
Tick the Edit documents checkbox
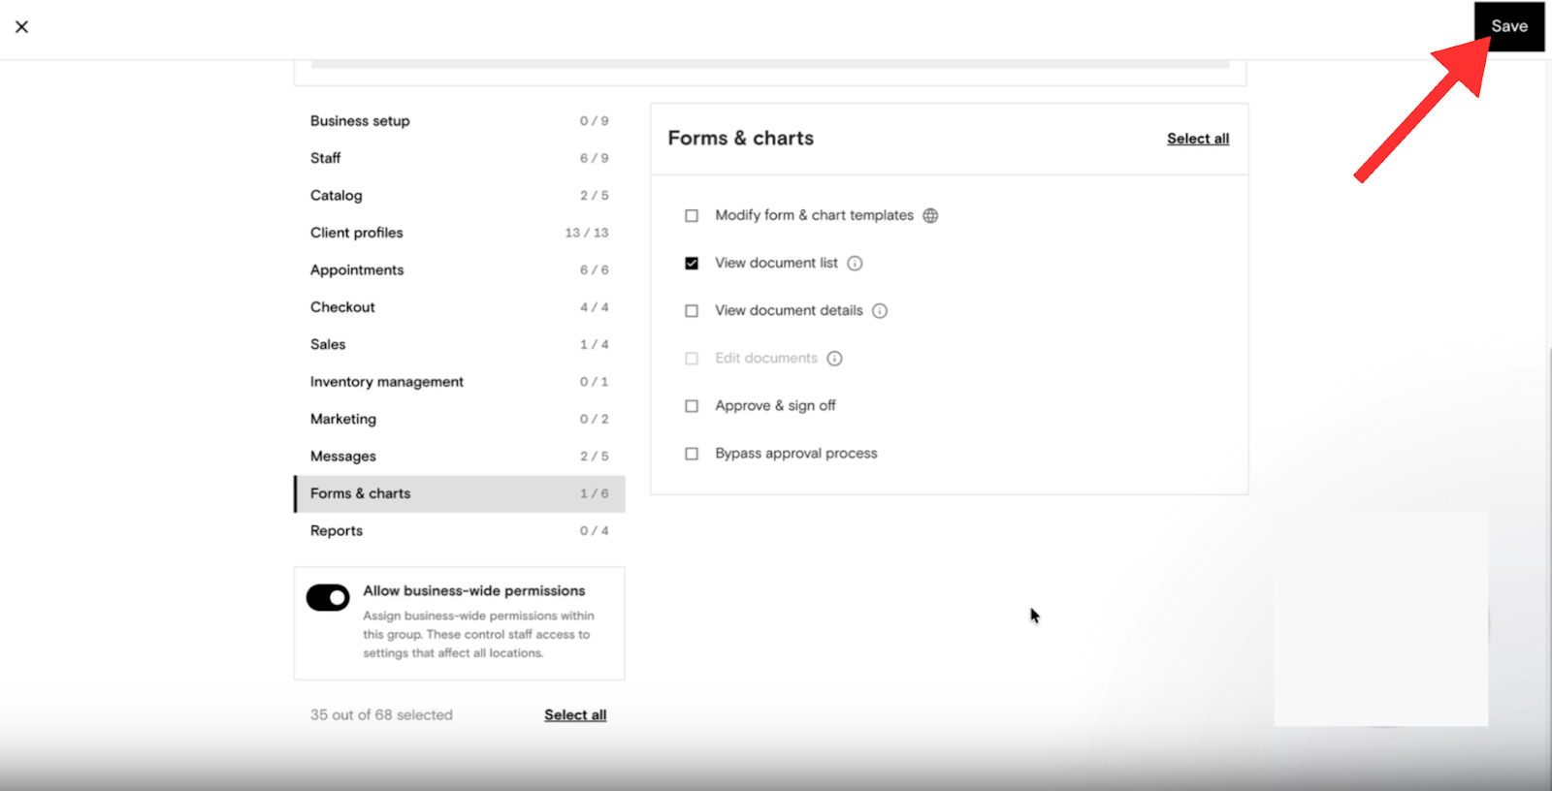coord(692,358)
